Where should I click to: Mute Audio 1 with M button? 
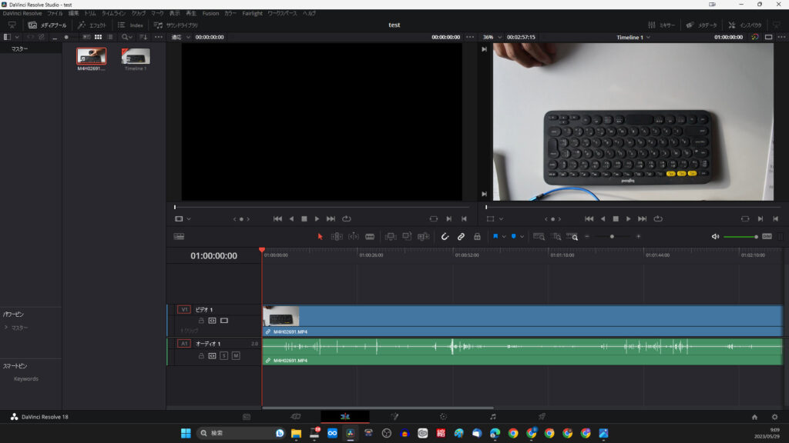coord(236,355)
